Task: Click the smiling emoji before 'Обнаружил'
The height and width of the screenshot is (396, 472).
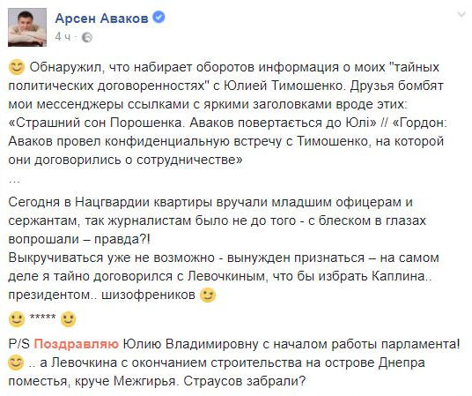Action: [16, 67]
